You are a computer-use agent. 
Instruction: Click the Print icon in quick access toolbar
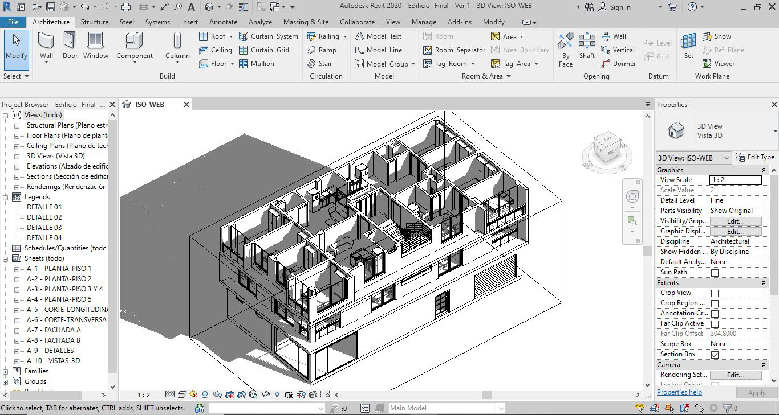pos(126,7)
